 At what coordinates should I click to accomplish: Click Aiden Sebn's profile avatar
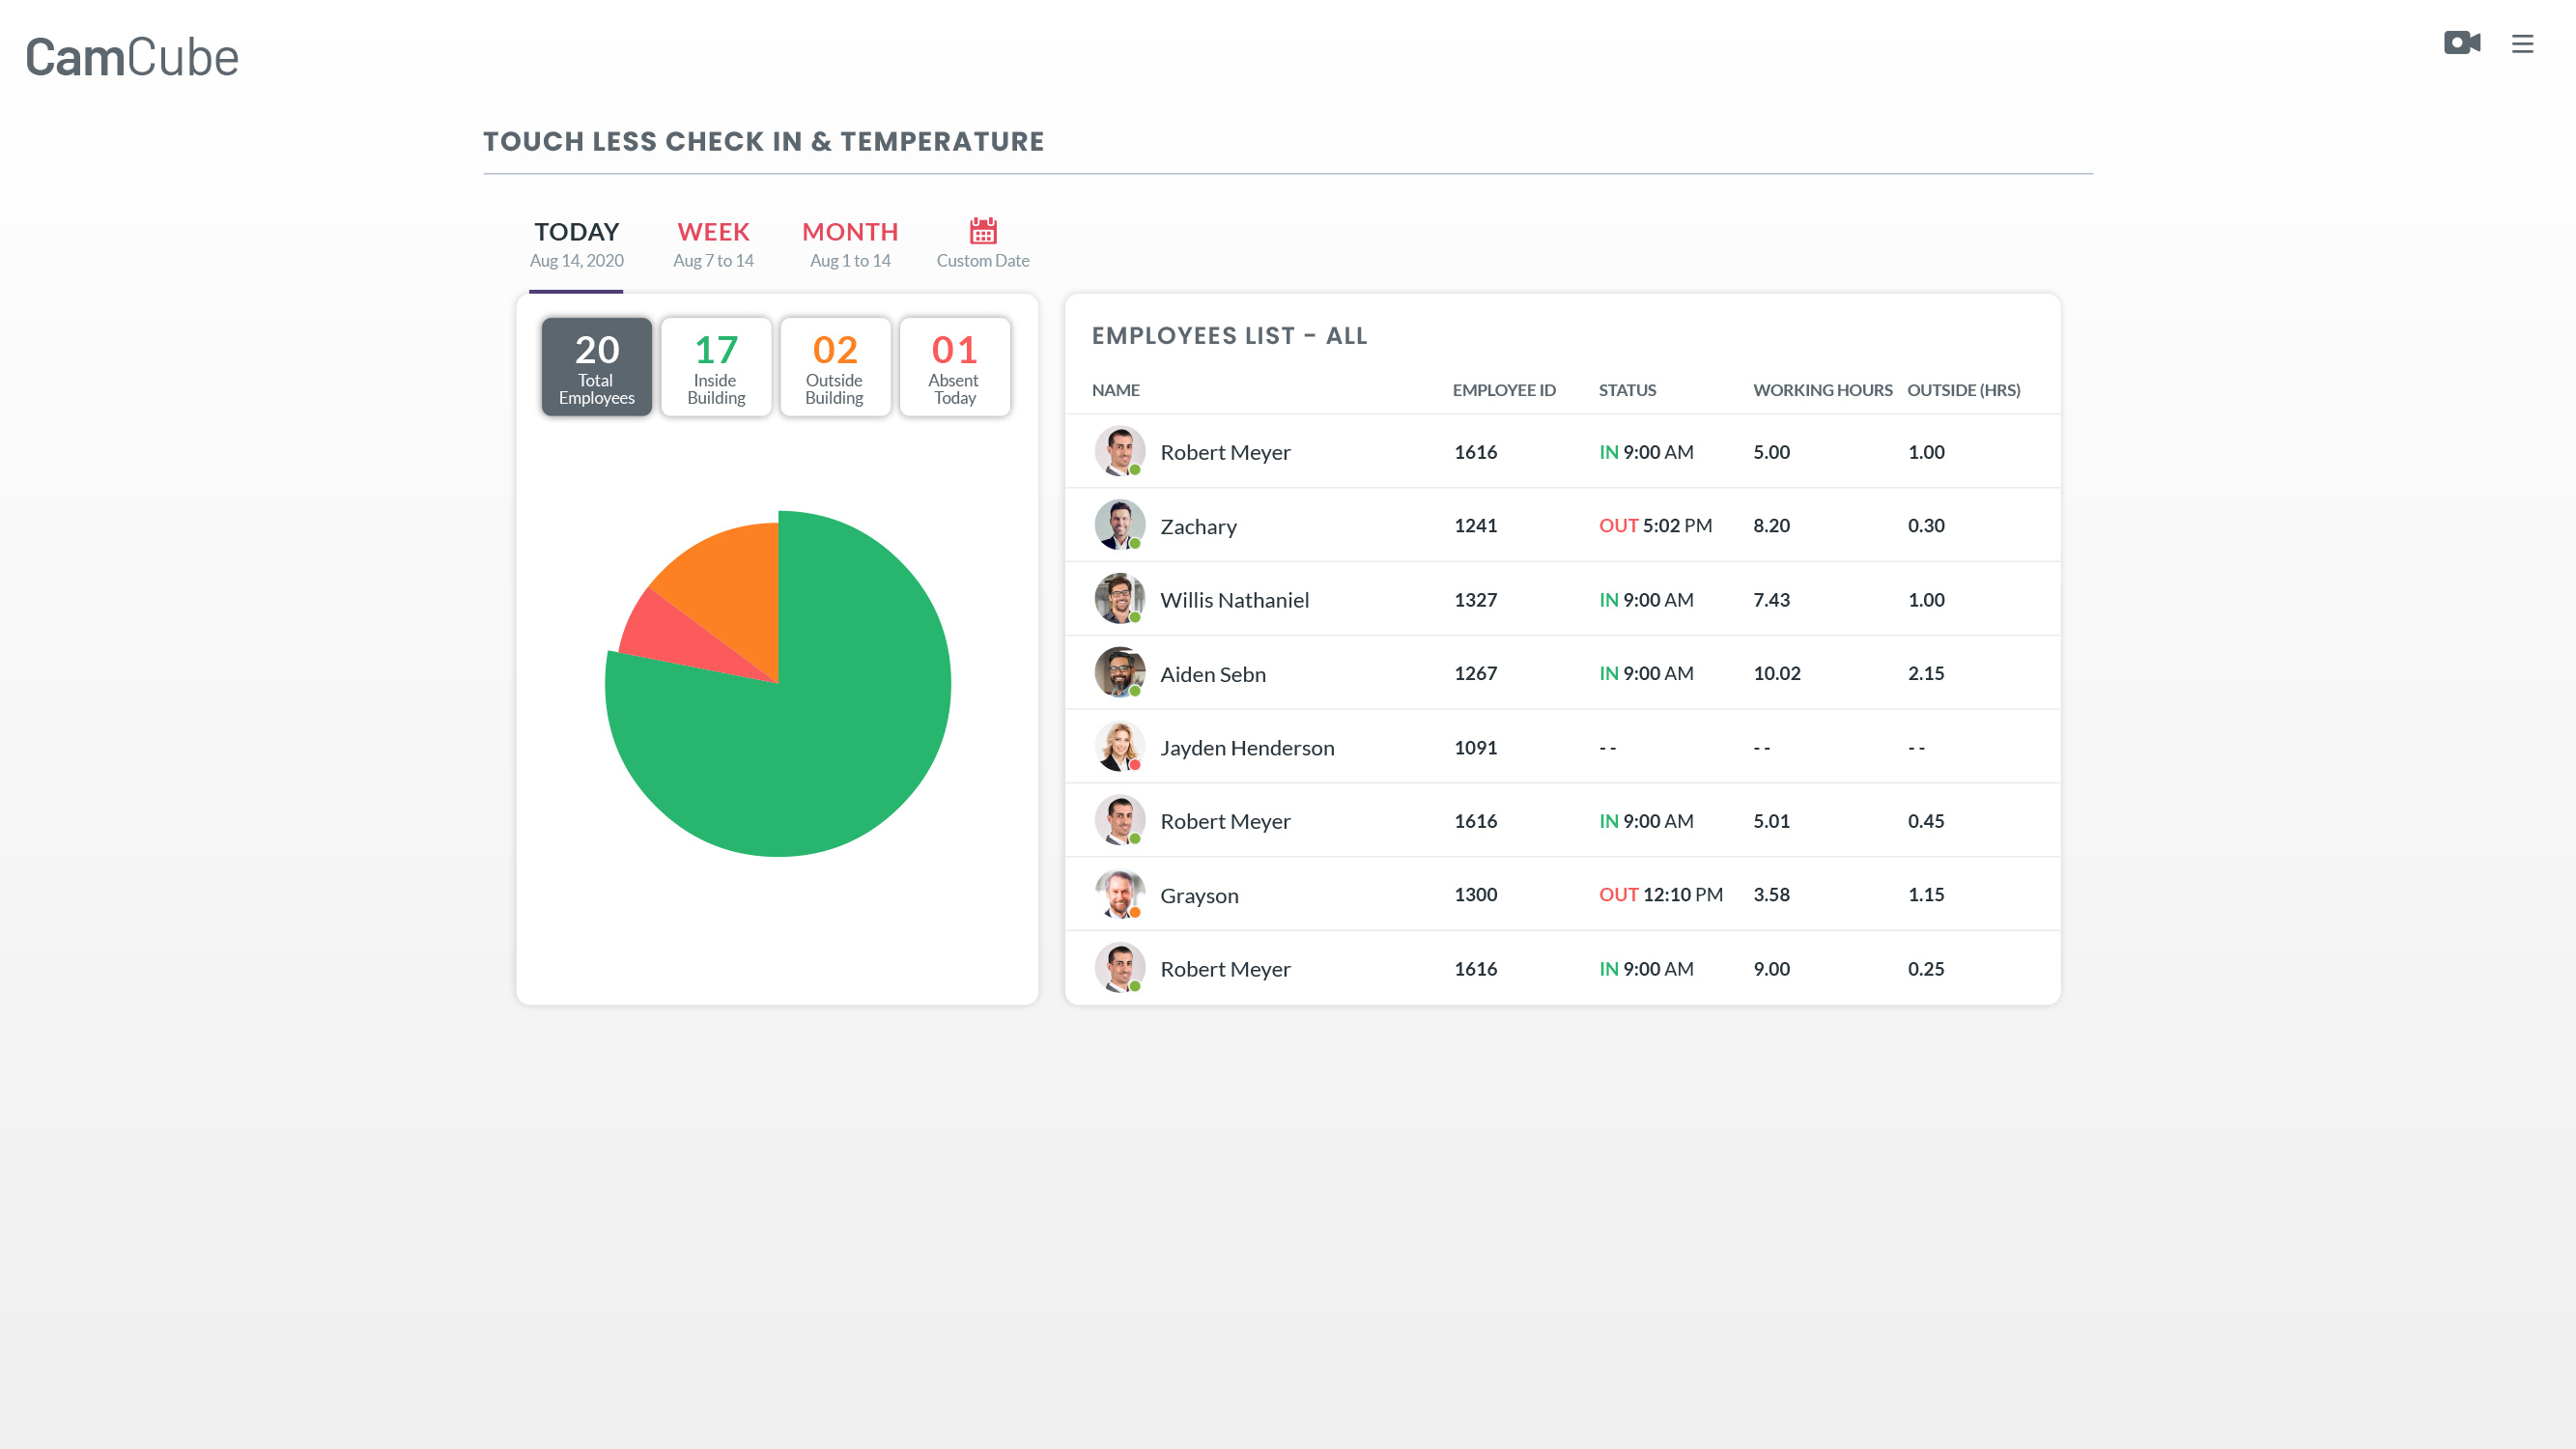(1119, 673)
